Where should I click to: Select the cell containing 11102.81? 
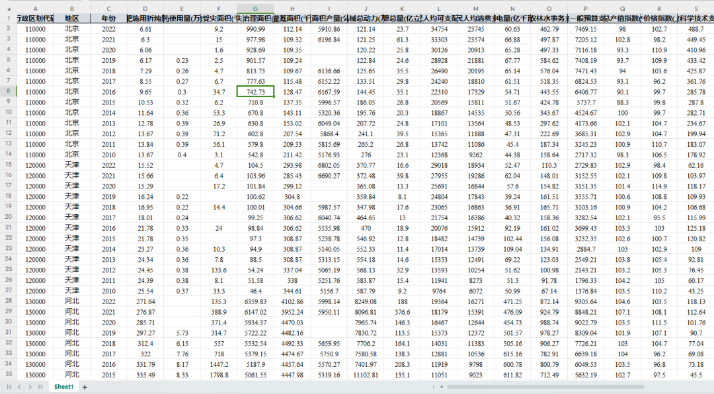[x=366, y=375]
